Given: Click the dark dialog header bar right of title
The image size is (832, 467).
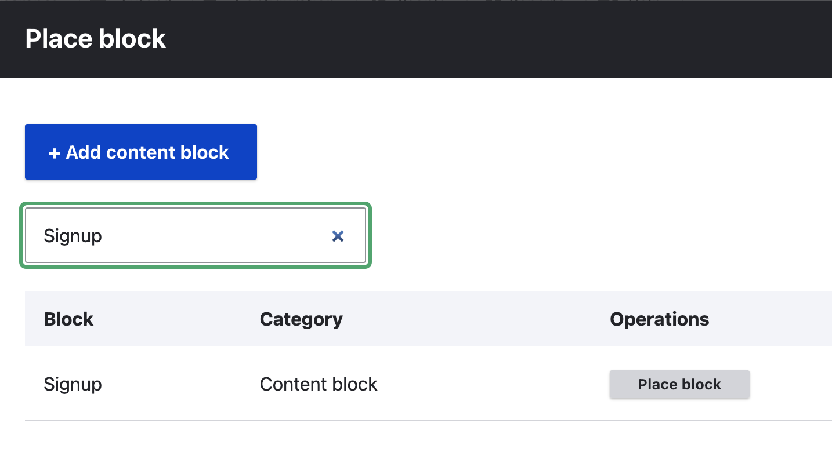Looking at the screenshot, I should pyautogui.click(x=493, y=39).
